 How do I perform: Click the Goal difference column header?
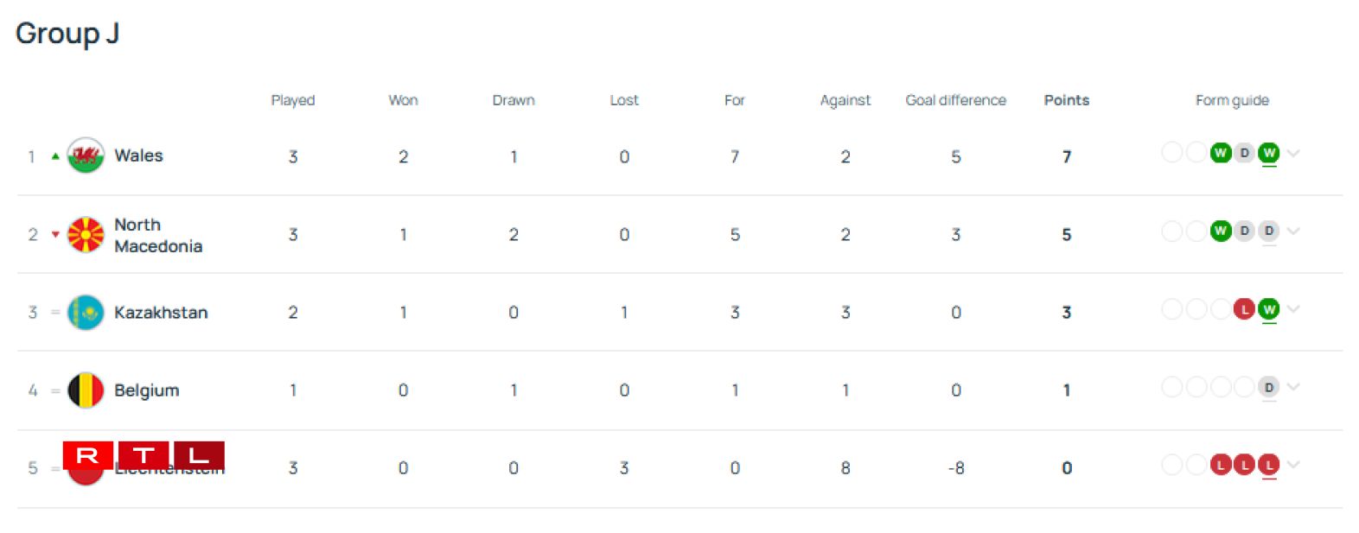click(955, 100)
